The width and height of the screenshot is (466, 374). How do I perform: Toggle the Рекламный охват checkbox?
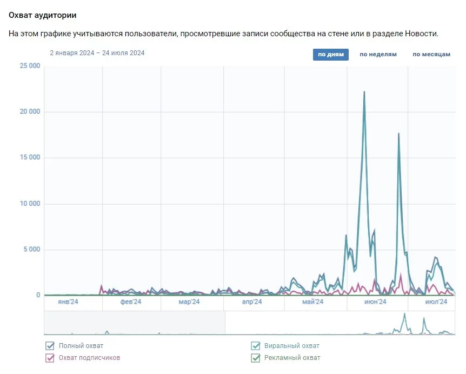(256, 358)
